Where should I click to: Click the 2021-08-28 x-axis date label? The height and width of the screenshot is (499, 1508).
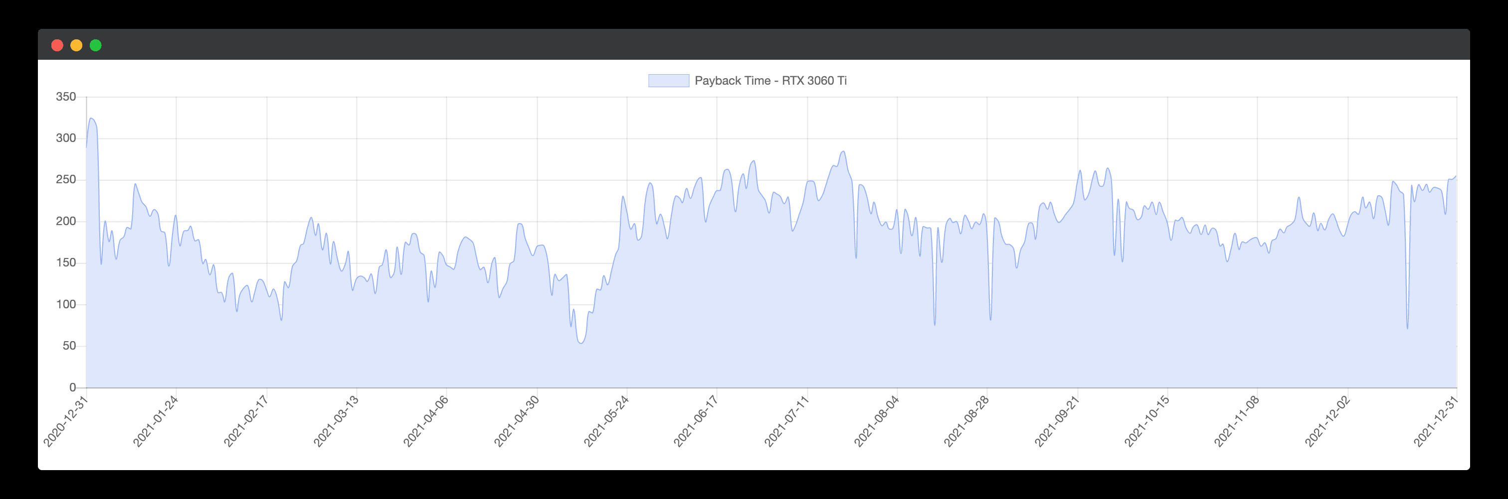coord(966,421)
